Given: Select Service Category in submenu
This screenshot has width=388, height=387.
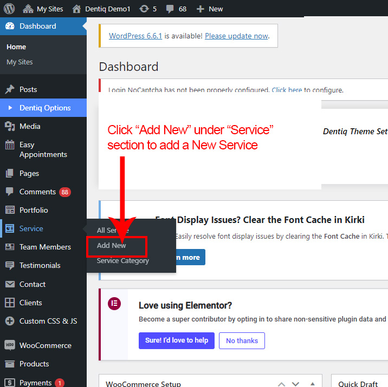Looking at the screenshot, I should point(122,261).
